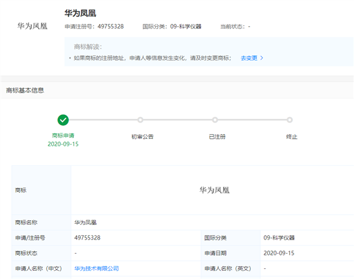Image resolution: width=354 pixels, height=279 pixels.
Task: Open applicant link 华为技术有限公司
Action: tap(96, 268)
